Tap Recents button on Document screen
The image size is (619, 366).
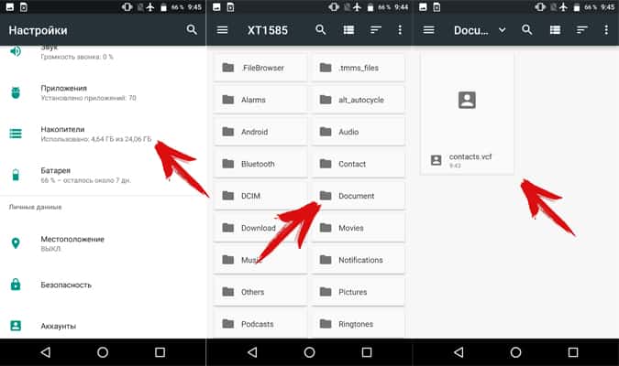[573, 351]
